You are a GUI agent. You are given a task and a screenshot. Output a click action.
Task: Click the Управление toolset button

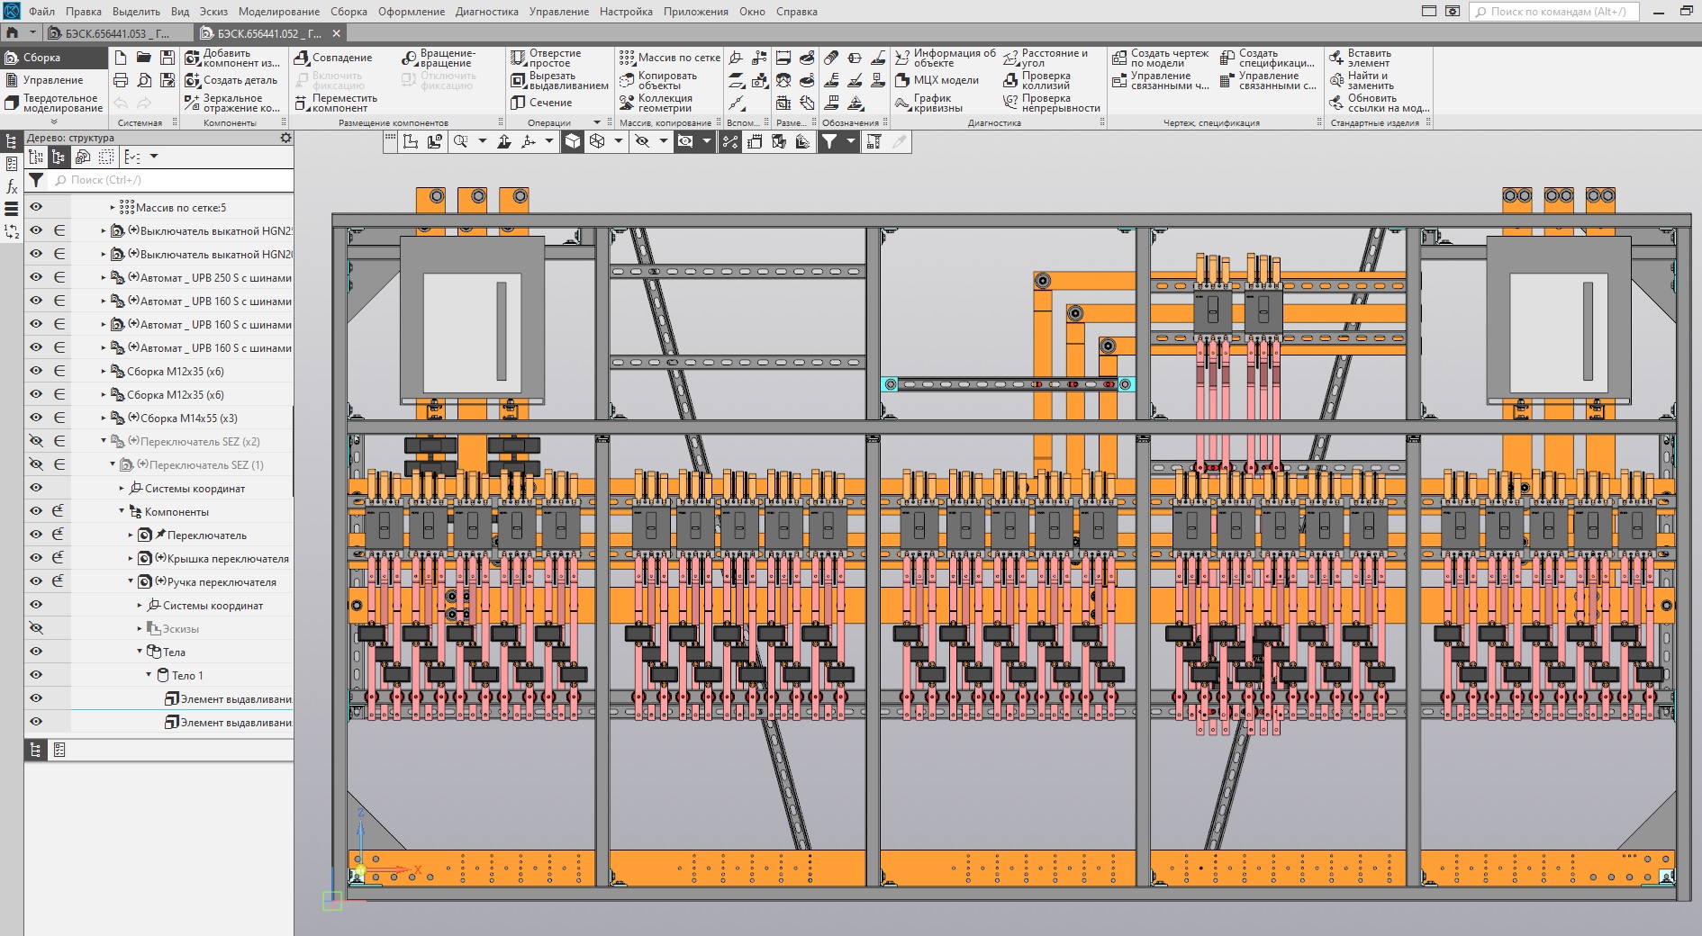[52, 80]
